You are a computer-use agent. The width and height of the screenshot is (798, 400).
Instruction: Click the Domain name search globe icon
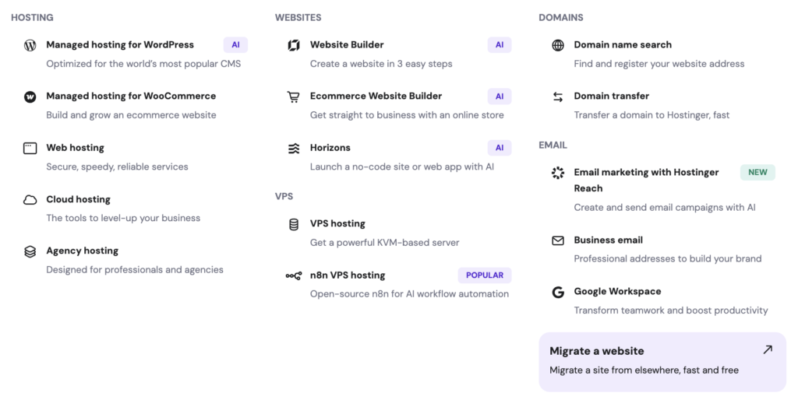(558, 45)
